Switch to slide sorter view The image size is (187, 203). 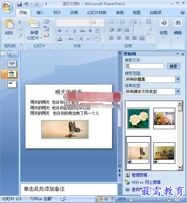(x=106, y=199)
